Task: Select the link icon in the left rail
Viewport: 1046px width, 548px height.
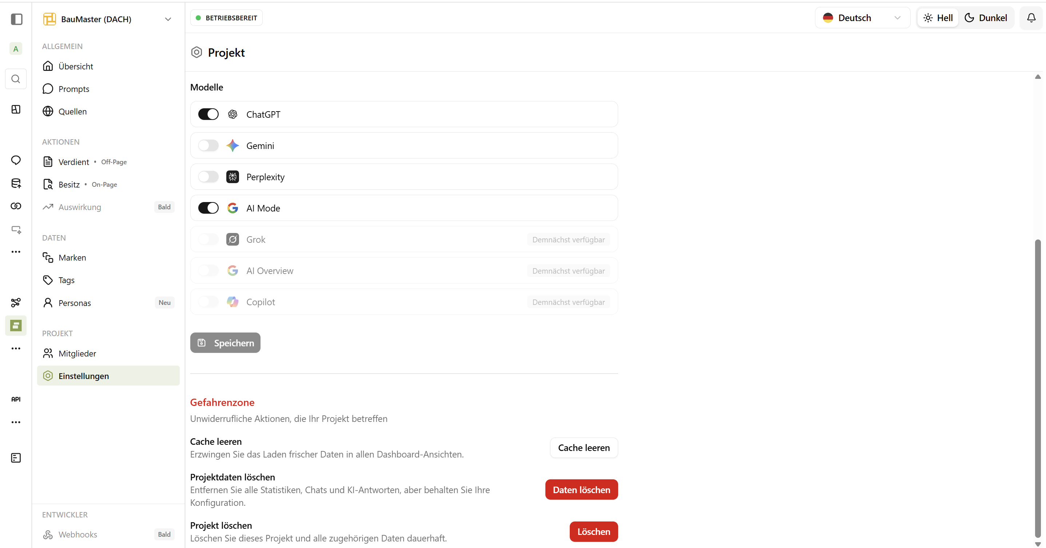Action: coord(16,206)
